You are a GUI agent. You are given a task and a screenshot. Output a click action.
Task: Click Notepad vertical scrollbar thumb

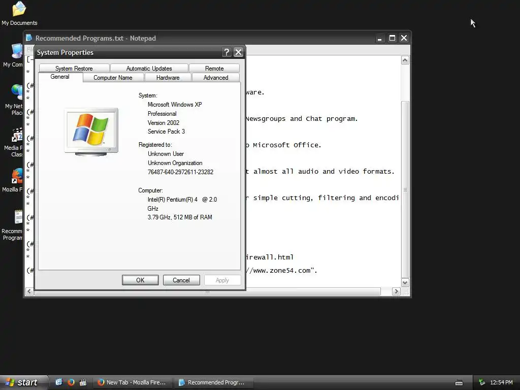tap(405, 190)
